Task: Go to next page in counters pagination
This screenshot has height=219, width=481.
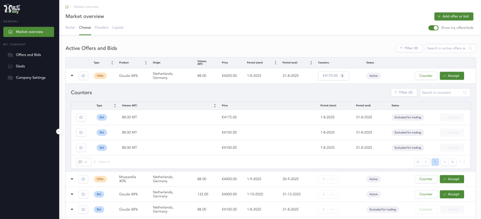Action: click(444, 162)
